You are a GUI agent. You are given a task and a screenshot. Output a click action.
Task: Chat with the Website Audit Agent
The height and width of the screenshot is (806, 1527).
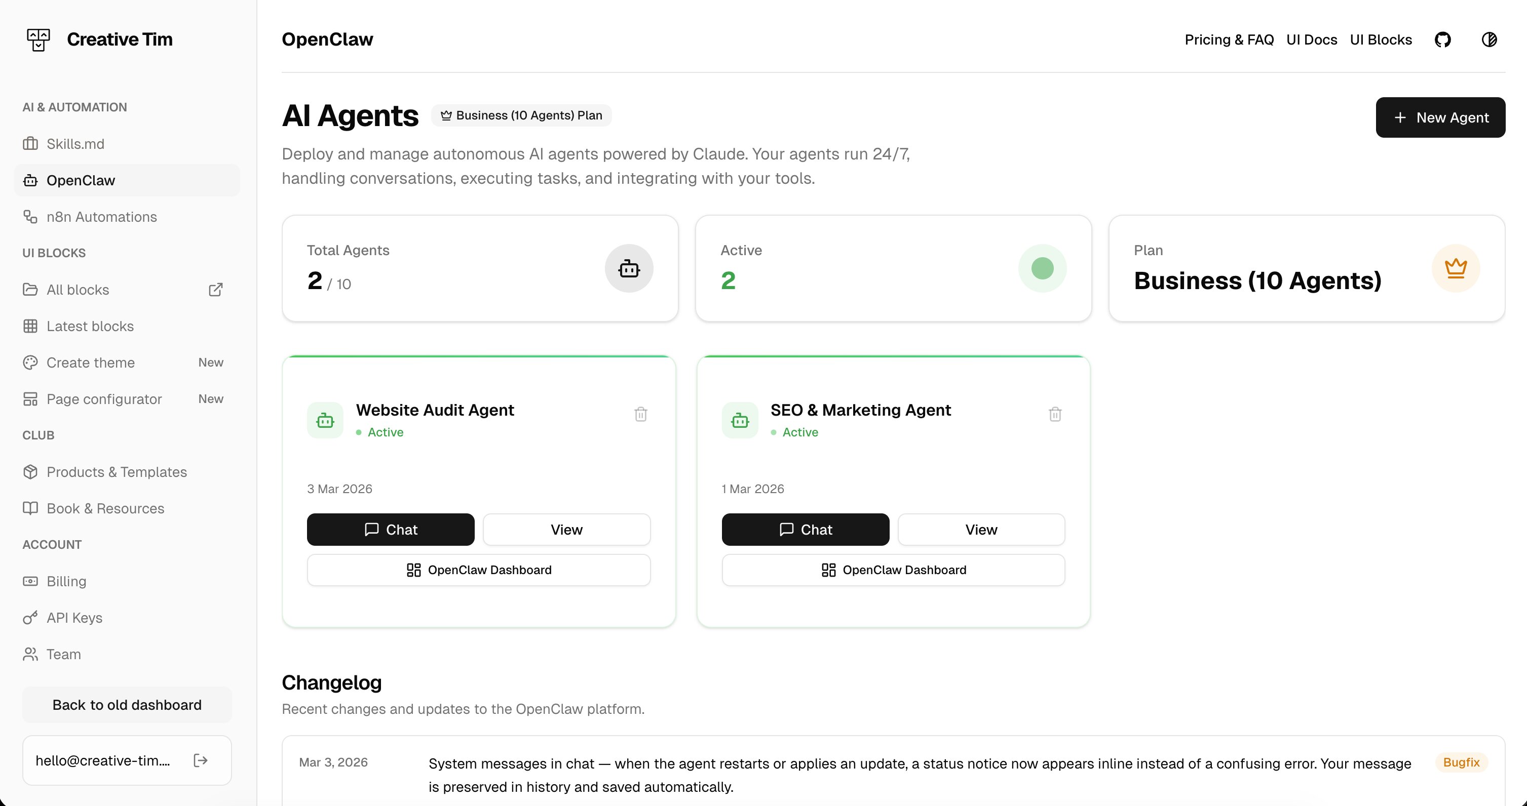pyautogui.click(x=391, y=530)
